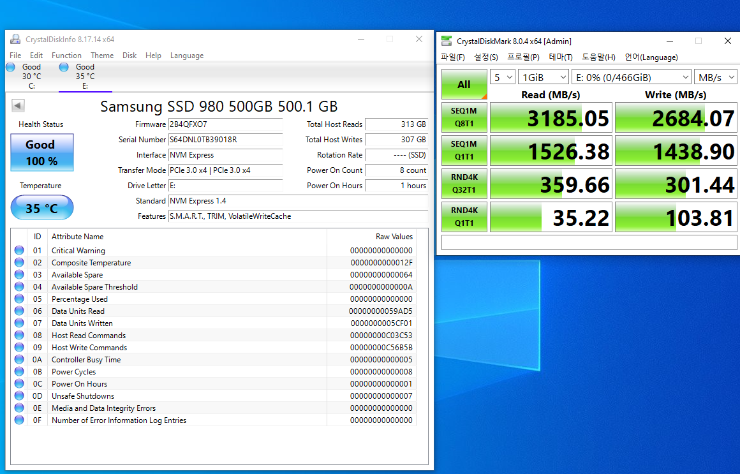Click the Total Host Reads value 313 GB
Screen dimensions: 740x474
(x=396, y=124)
